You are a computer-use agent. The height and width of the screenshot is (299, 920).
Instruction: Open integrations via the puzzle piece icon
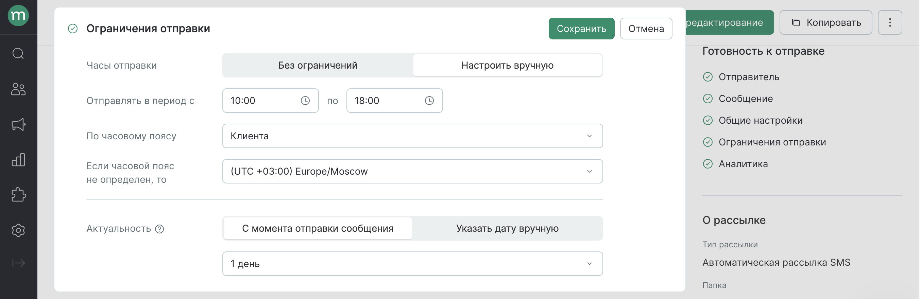[x=18, y=195]
